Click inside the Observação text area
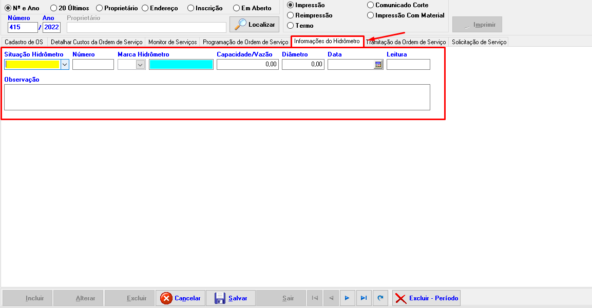Image resolution: width=592 pixels, height=308 pixels. [x=217, y=97]
